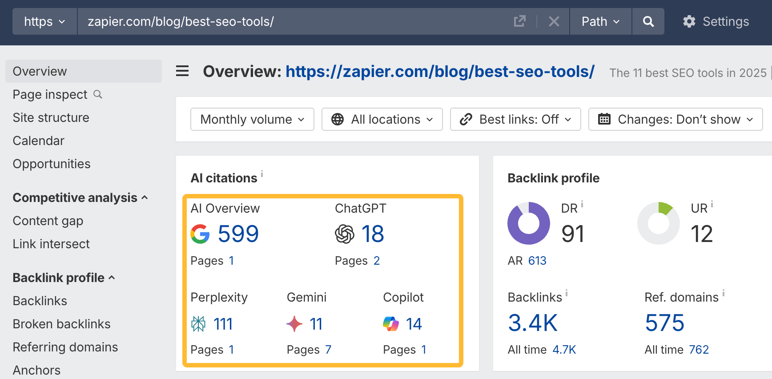The height and width of the screenshot is (379, 772).
Task: Click Backlinks value 3.4K
Action: point(533,323)
